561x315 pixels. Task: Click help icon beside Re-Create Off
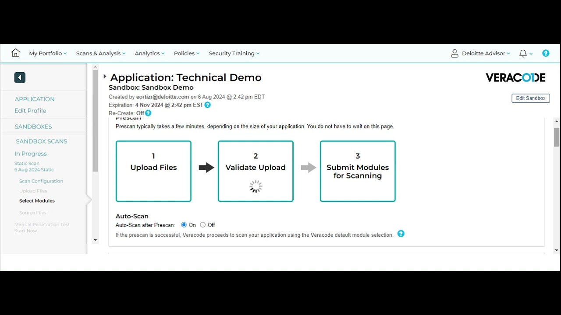(x=148, y=113)
